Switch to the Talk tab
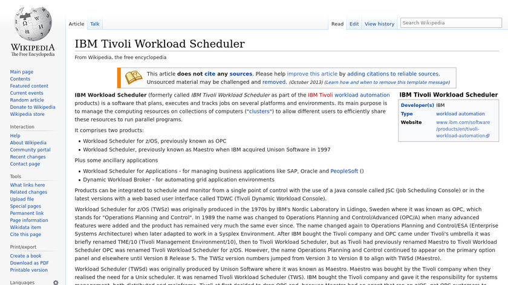Image resolution: width=508 pixels, height=285 pixels. click(x=94, y=24)
